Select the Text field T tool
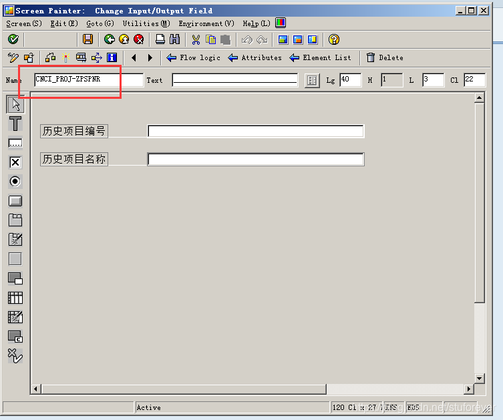503x420 pixels. tap(15, 124)
